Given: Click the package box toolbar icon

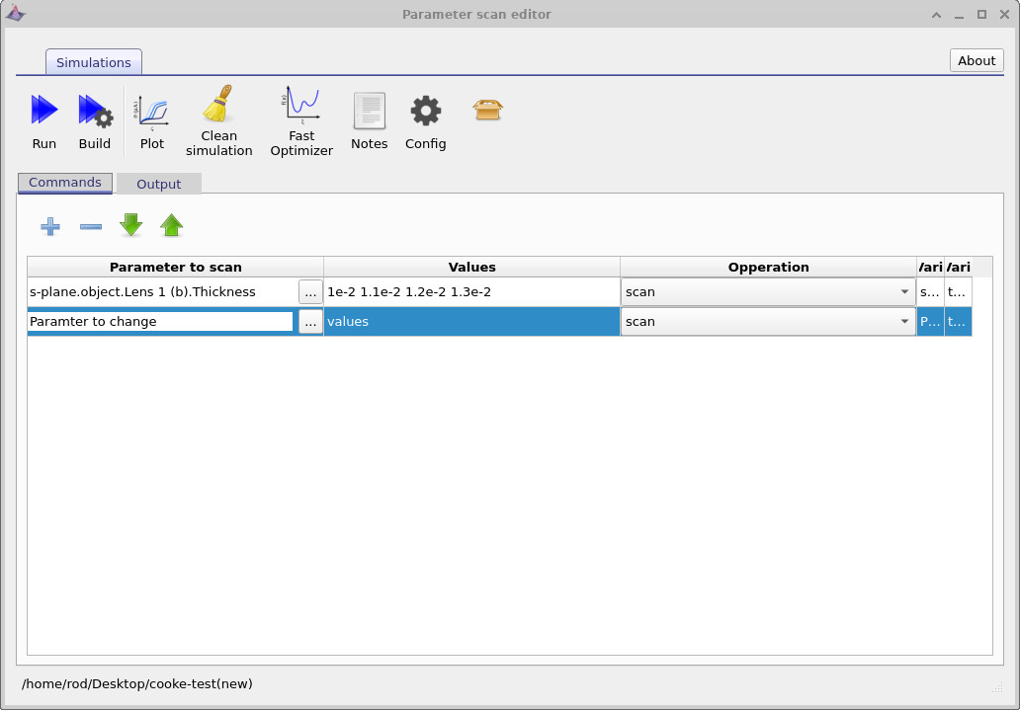Looking at the screenshot, I should tap(487, 111).
